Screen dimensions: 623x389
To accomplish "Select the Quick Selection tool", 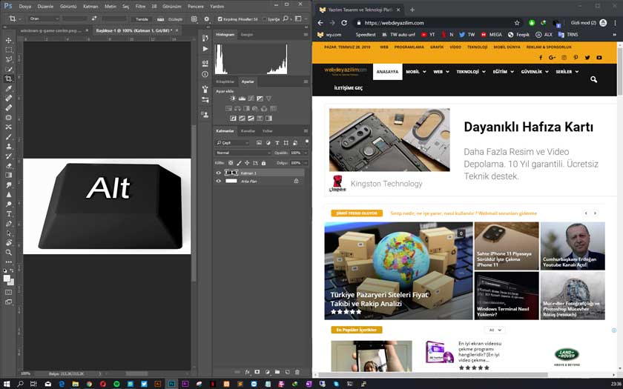I will 8,69.
